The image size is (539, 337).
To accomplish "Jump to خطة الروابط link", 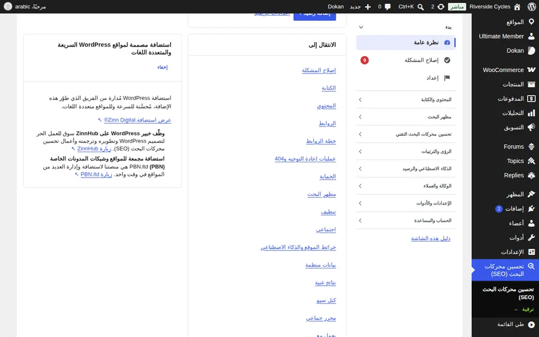I will (x=321, y=142).
